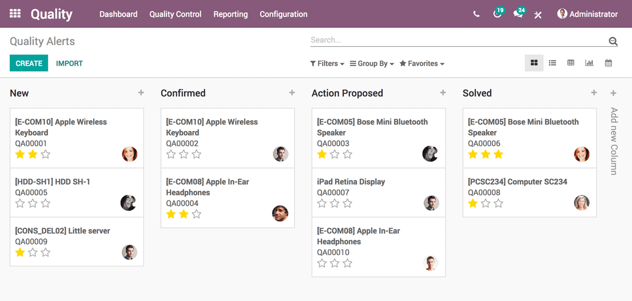Image resolution: width=632 pixels, height=301 pixels.
Task: Click the developer tools wrench icon
Action: 538,15
